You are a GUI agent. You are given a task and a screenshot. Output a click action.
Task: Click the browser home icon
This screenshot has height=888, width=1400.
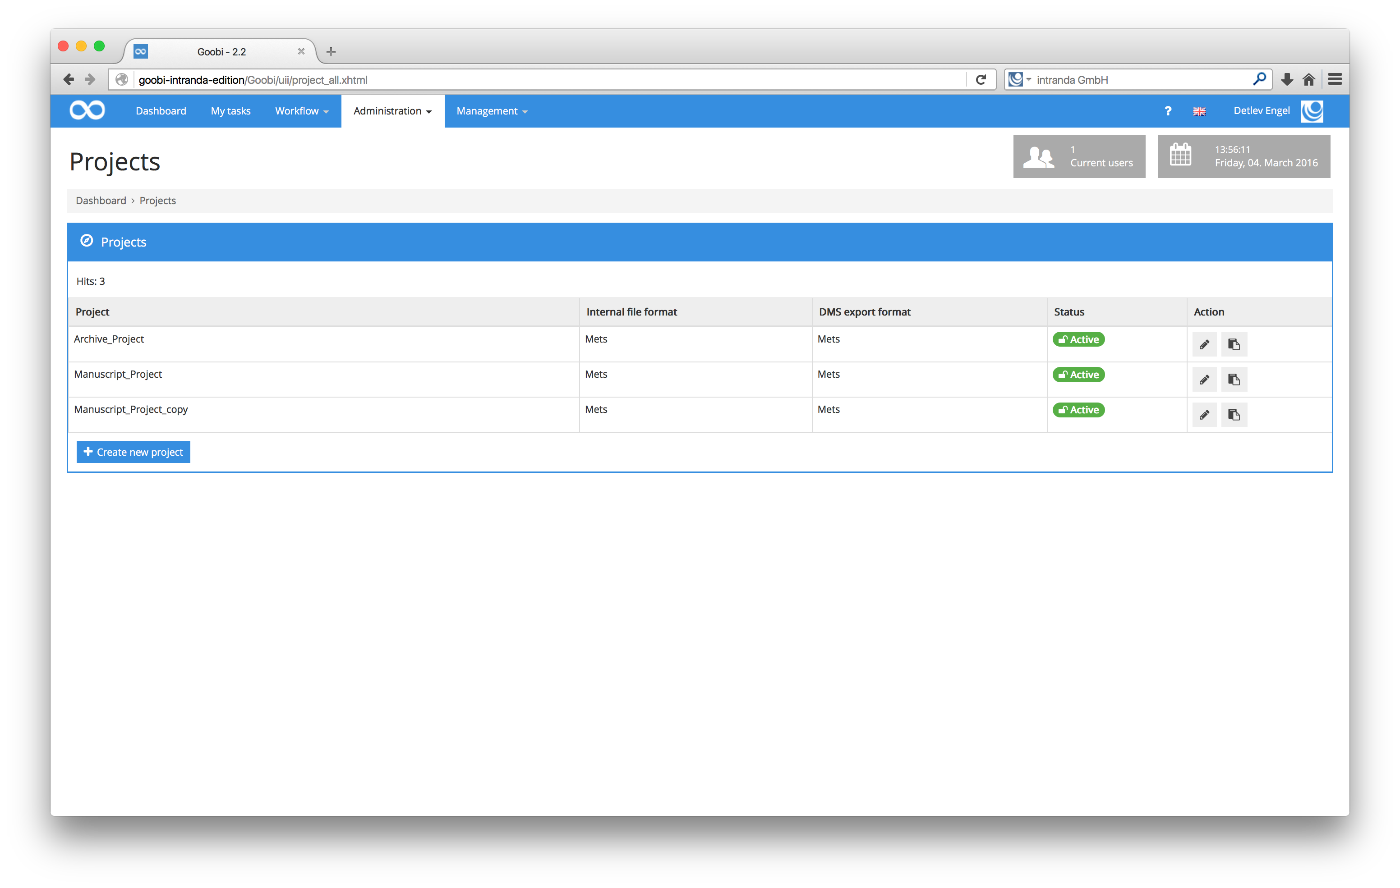[x=1309, y=80]
